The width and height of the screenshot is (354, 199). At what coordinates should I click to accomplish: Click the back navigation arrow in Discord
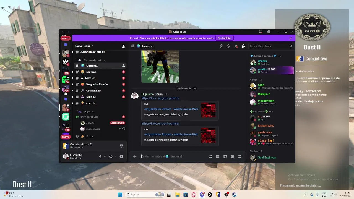pos(63,32)
